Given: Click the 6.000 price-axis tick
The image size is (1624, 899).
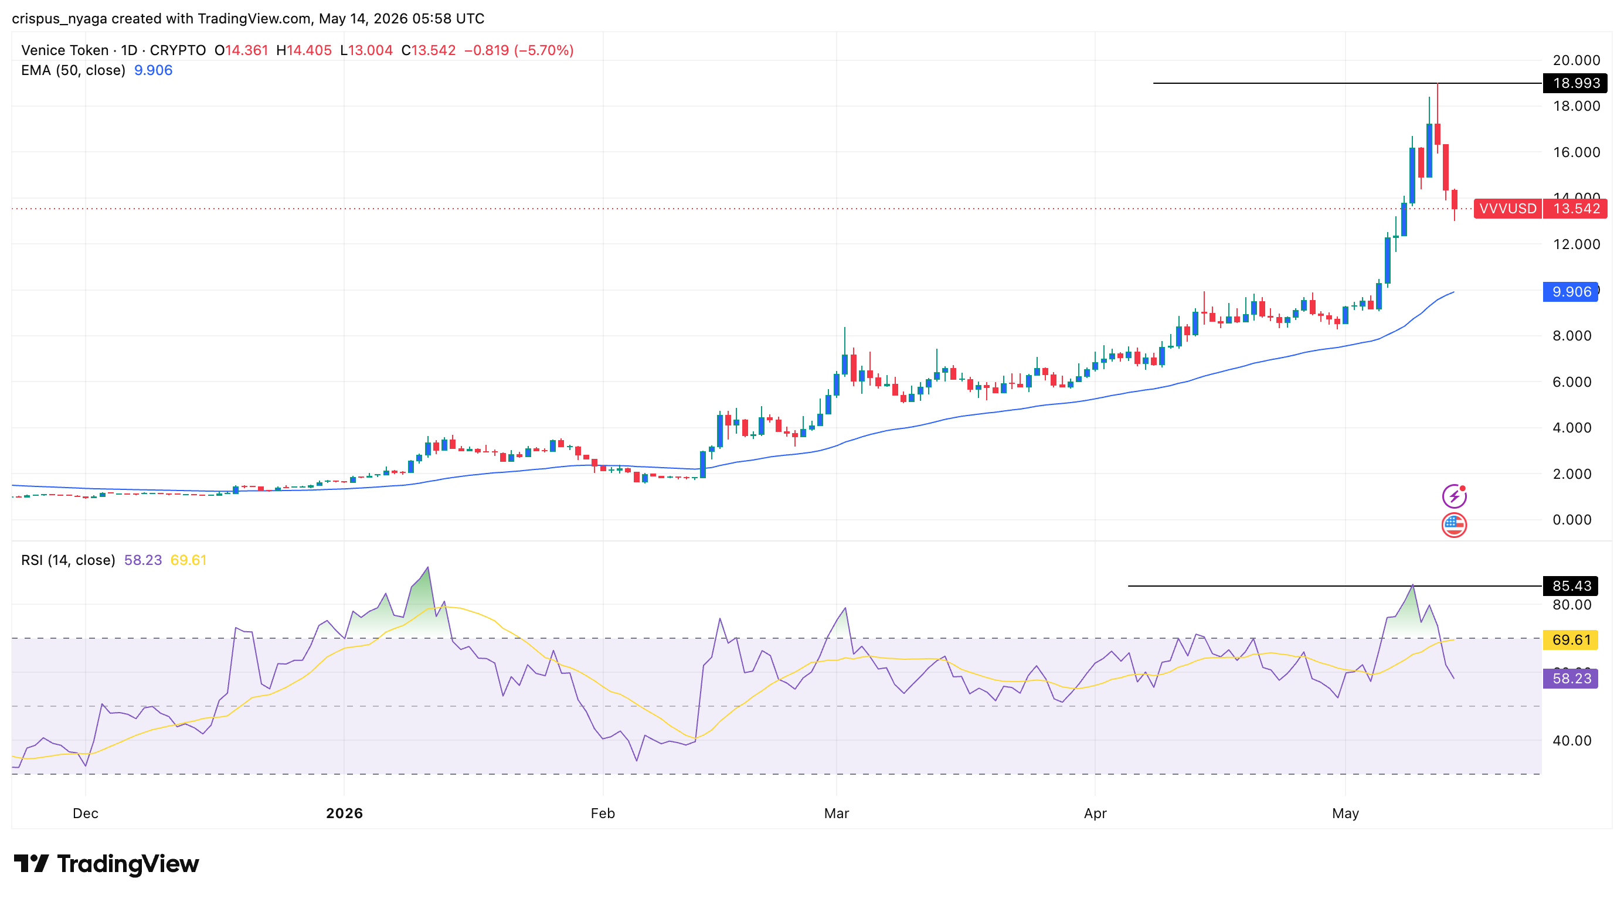Looking at the screenshot, I should [1572, 382].
